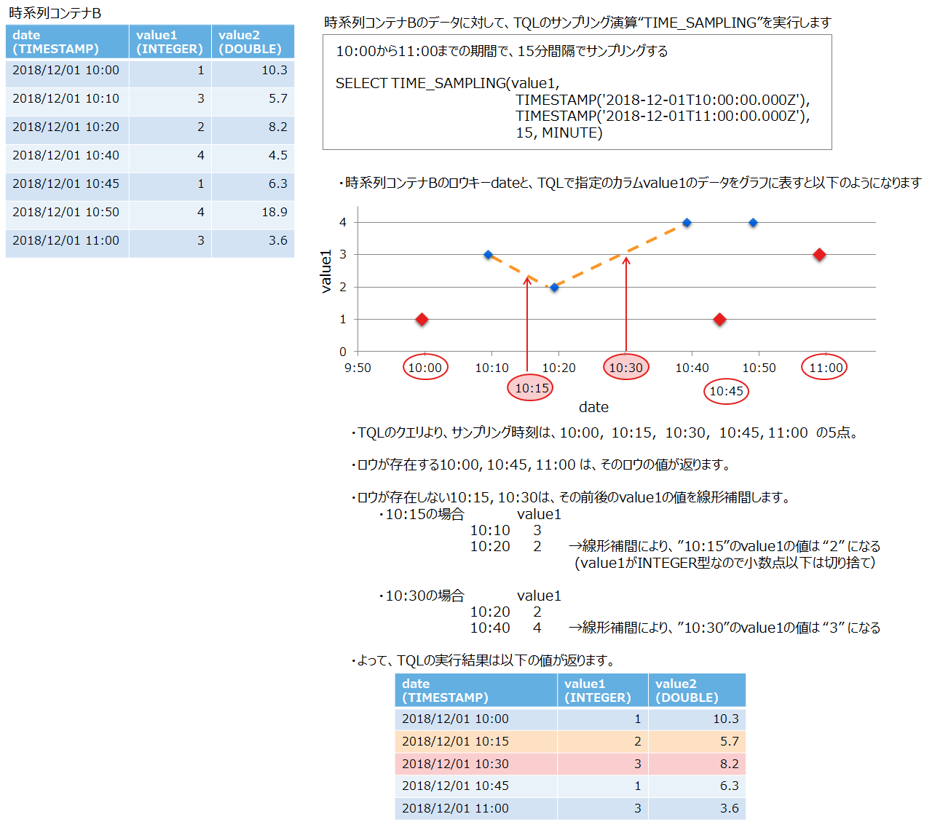Viewport: 932px width, 822px height.
Task: Click the blue diamond marker at 10:10
Action: point(489,255)
